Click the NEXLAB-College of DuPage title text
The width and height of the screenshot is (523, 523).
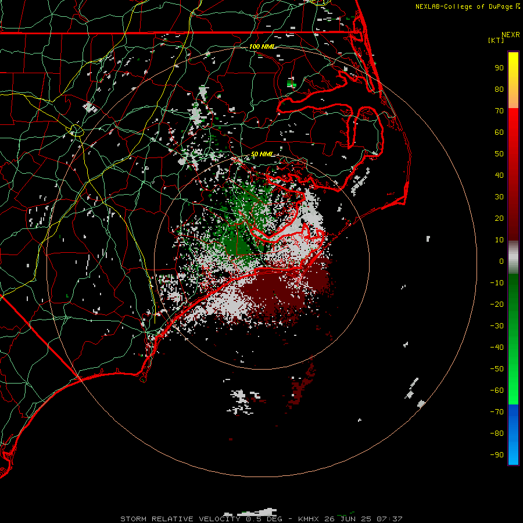[x=465, y=6]
